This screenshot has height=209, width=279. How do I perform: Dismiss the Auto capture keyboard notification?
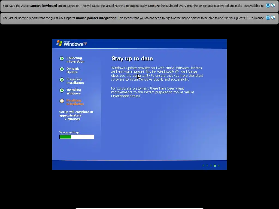click(x=268, y=5)
